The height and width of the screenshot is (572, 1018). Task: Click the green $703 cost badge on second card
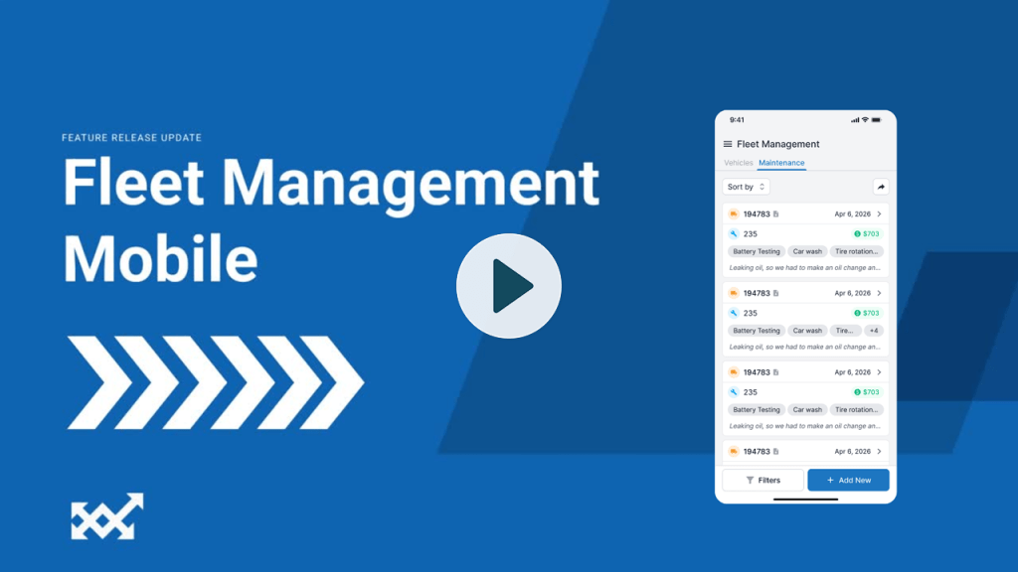867,313
